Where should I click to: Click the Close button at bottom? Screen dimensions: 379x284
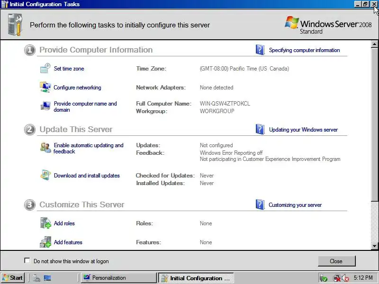(336, 261)
